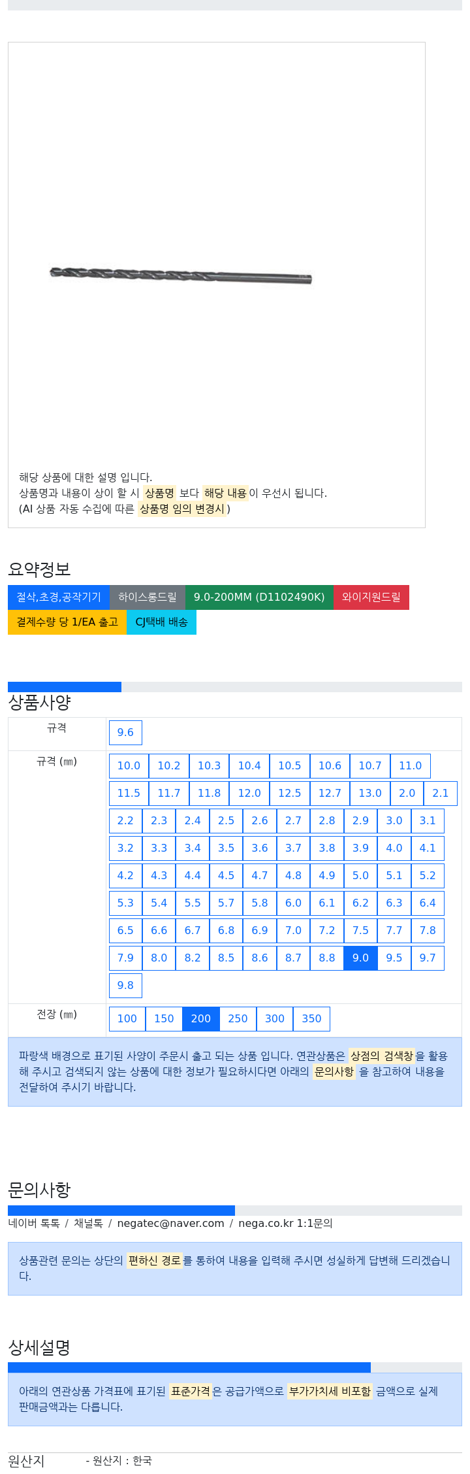The width and height of the screenshot is (470, 1474).
Task: Select the 5.0 mm size option
Action: coord(360,875)
